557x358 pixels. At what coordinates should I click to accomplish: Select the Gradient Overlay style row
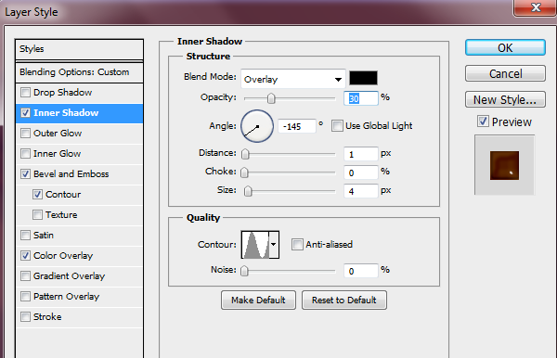[80, 276]
